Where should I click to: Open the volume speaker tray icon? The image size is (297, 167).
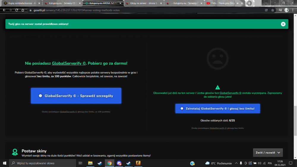click(x=260, y=163)
